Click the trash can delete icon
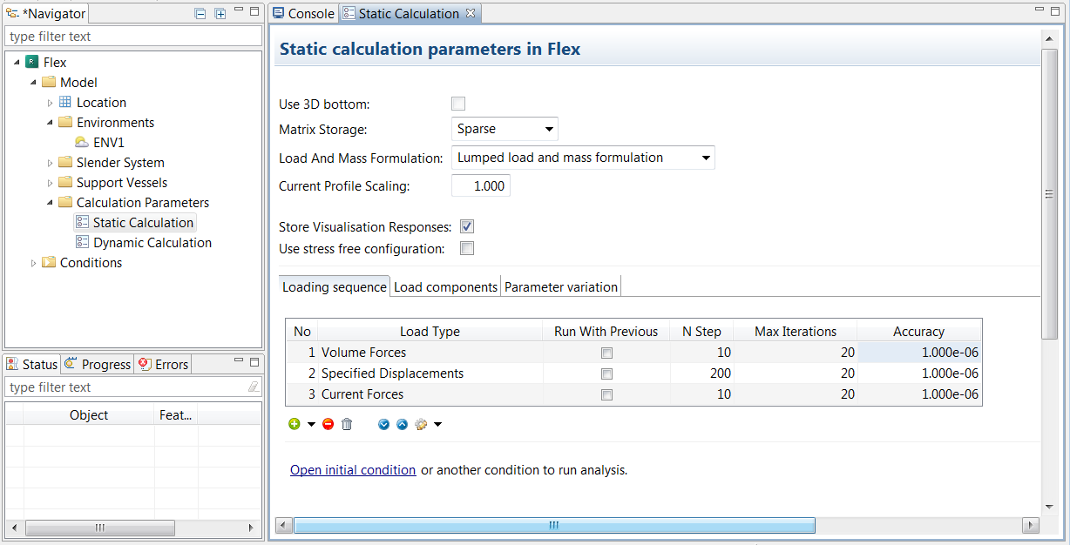This screenshot has width=1070, height=545. point(347,424)
